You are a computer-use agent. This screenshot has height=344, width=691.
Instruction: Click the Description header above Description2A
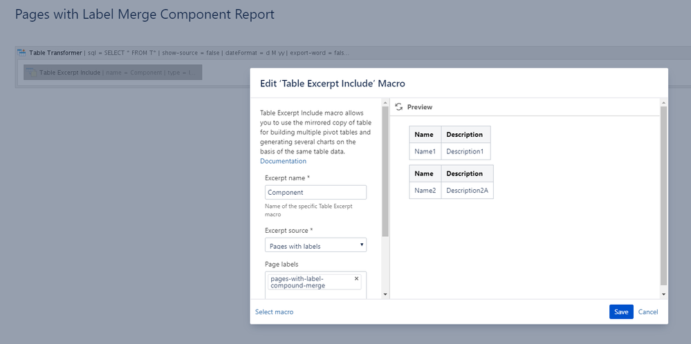[467, 173]
